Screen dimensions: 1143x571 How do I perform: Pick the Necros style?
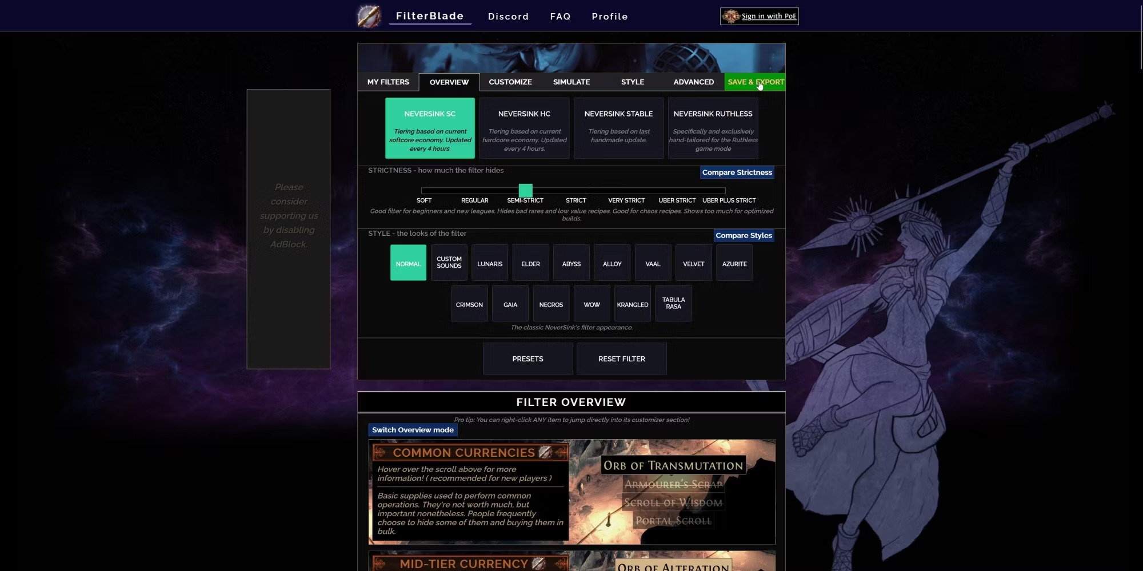pyautogui.click(x=551, y=303)
